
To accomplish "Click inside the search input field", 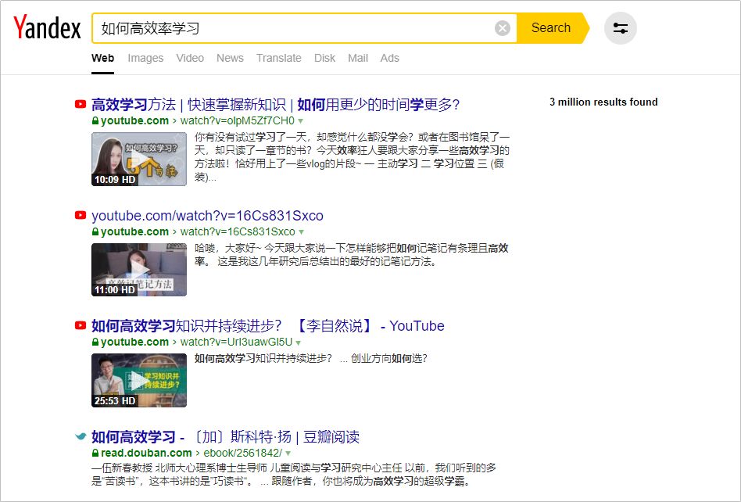I will point(297,27).
